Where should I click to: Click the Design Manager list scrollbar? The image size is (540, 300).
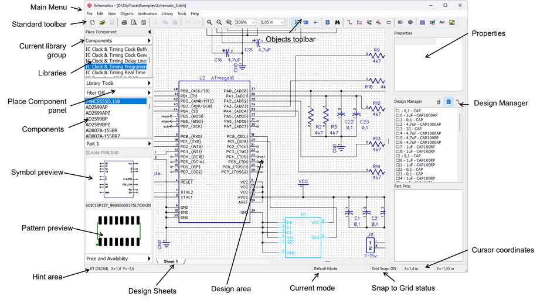[x=460, y=122]
